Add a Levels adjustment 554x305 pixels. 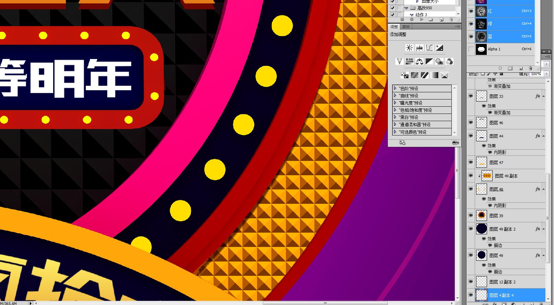click(x=419, y=48)
